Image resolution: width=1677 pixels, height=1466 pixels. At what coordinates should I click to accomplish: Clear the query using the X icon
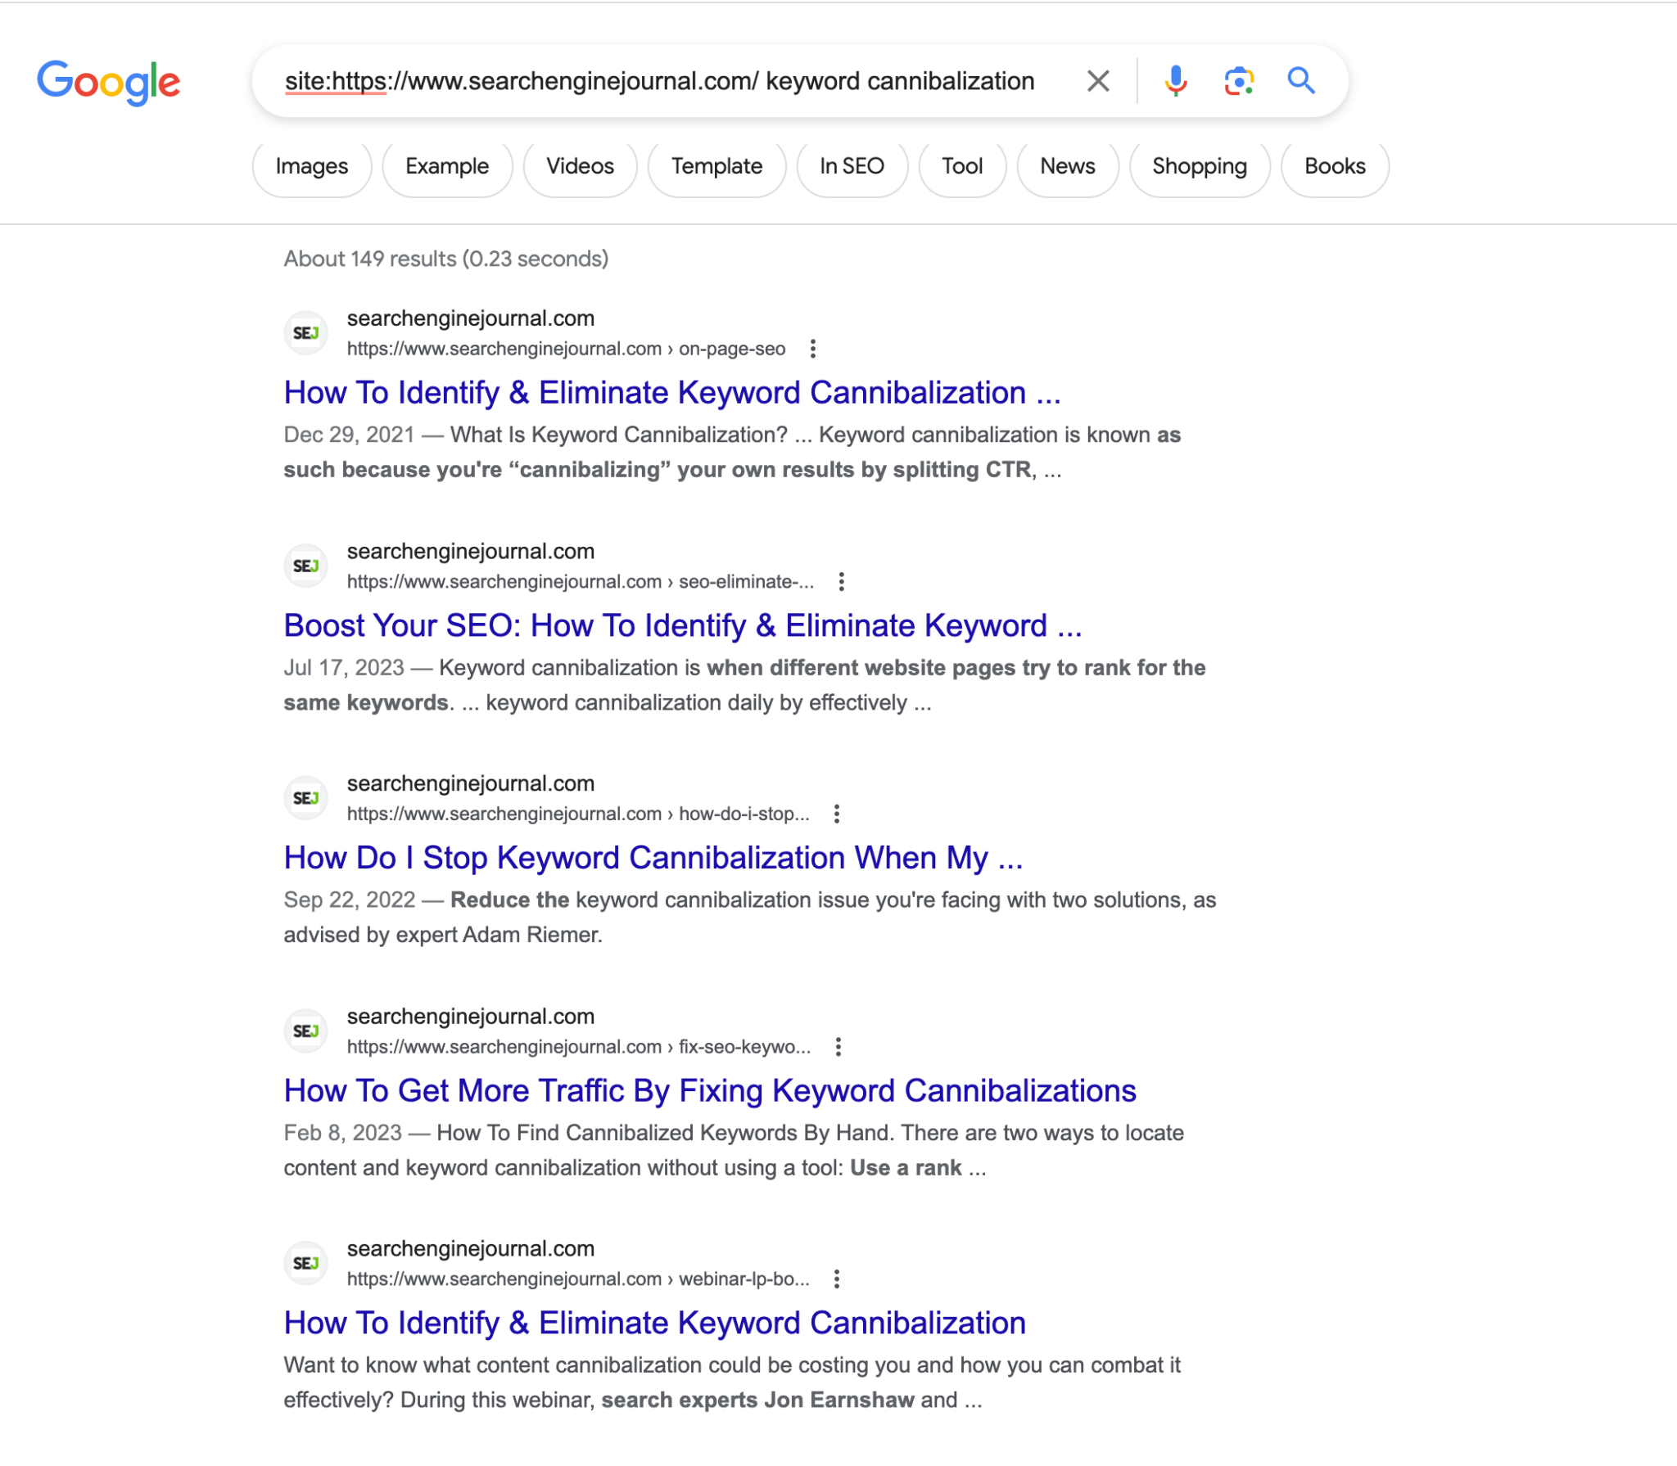pos(1097,80)
